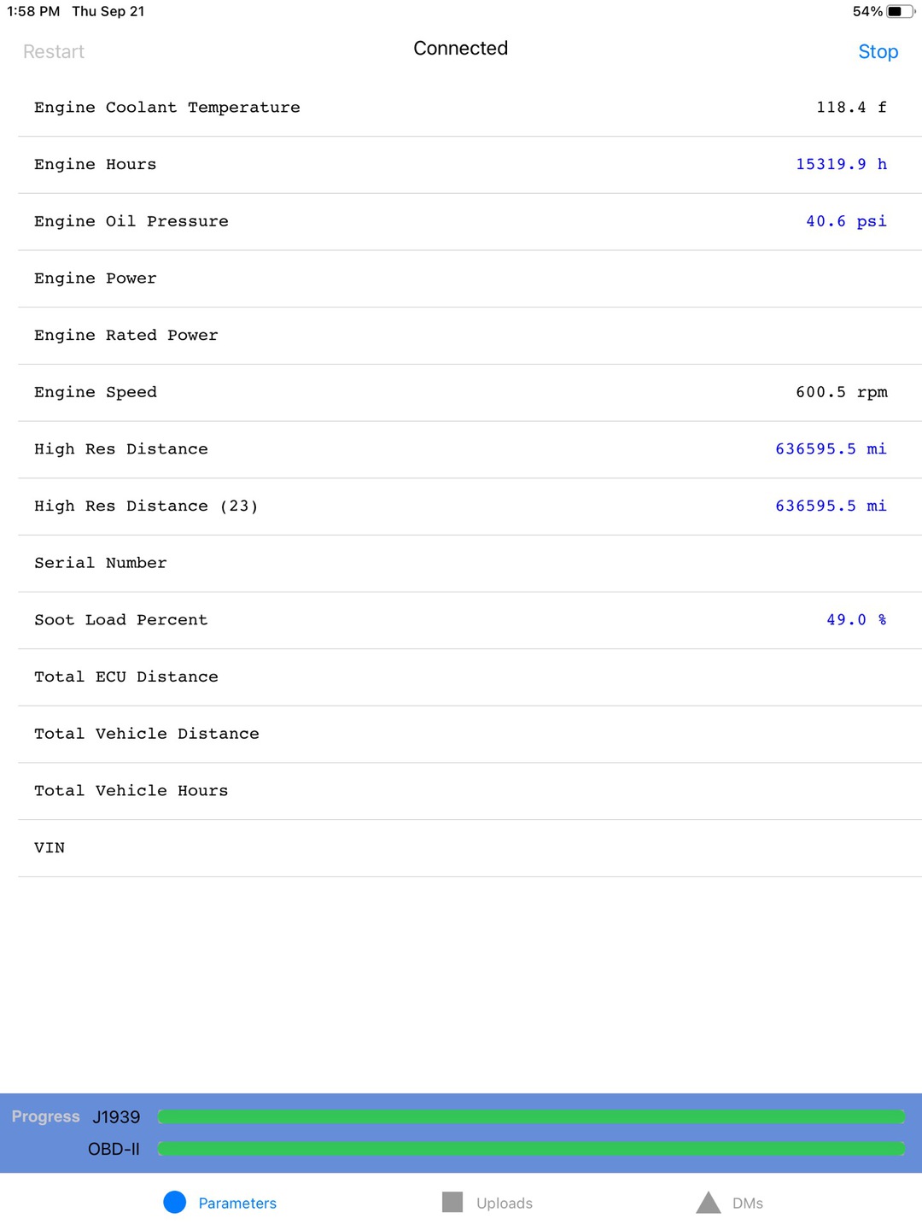Viewport: 922px width, 1230px height.
Task: Tap the 40.6 psi oil pressure value
Action: (x=846, y=221)
